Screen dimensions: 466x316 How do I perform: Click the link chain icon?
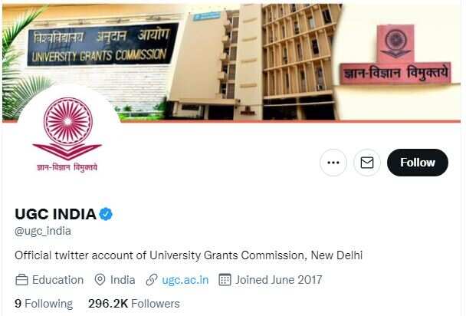[x=152, y=280]
